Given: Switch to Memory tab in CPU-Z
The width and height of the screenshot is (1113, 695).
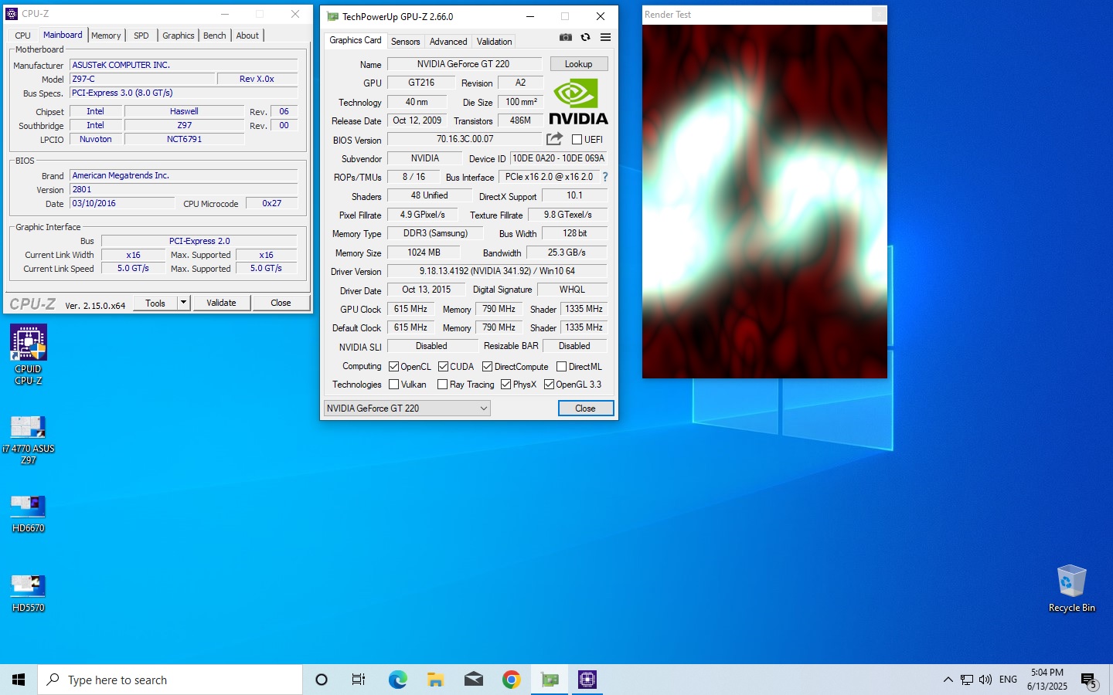Looking at the screenshot, I should coord(106,36).
